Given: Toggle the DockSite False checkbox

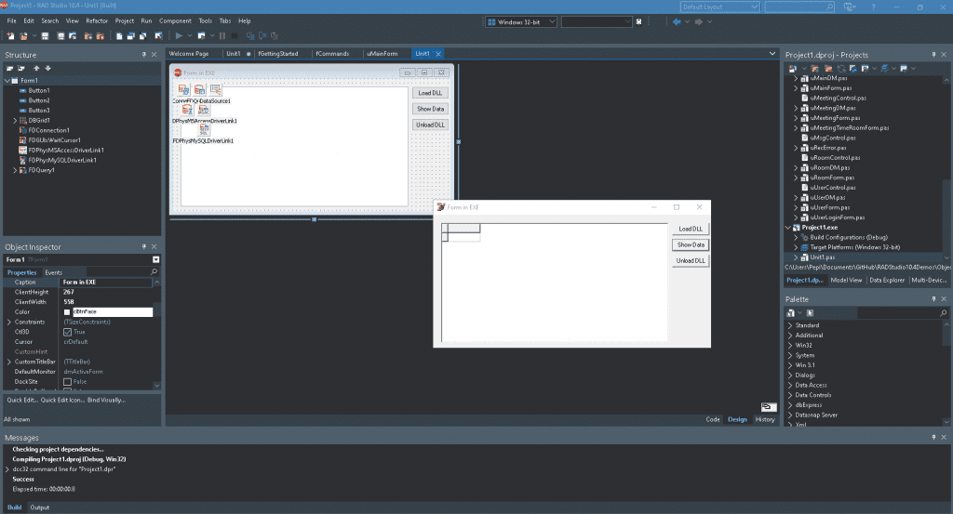Looking at the screenshot, I should (x=67, y=382).
